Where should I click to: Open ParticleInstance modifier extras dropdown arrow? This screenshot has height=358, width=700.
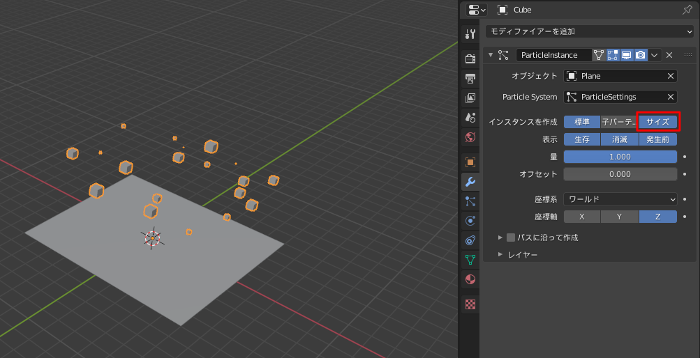(x=655, y=55)
